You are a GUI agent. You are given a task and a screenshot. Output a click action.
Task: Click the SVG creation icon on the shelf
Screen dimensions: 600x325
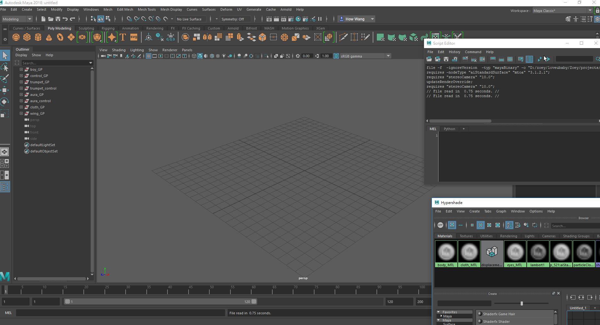(x=133, y=37)
